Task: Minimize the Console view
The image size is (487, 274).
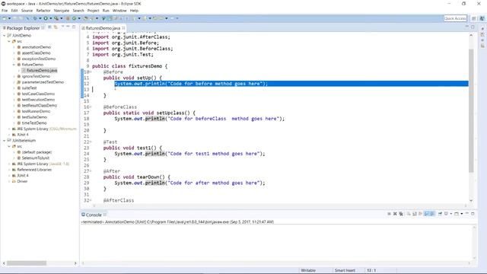Action: [x=466, y=213]
